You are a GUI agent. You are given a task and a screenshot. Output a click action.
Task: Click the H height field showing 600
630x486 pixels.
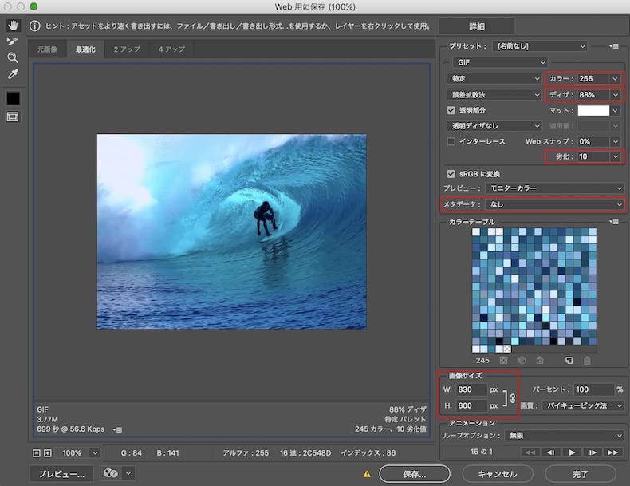[x=471, y=405]
